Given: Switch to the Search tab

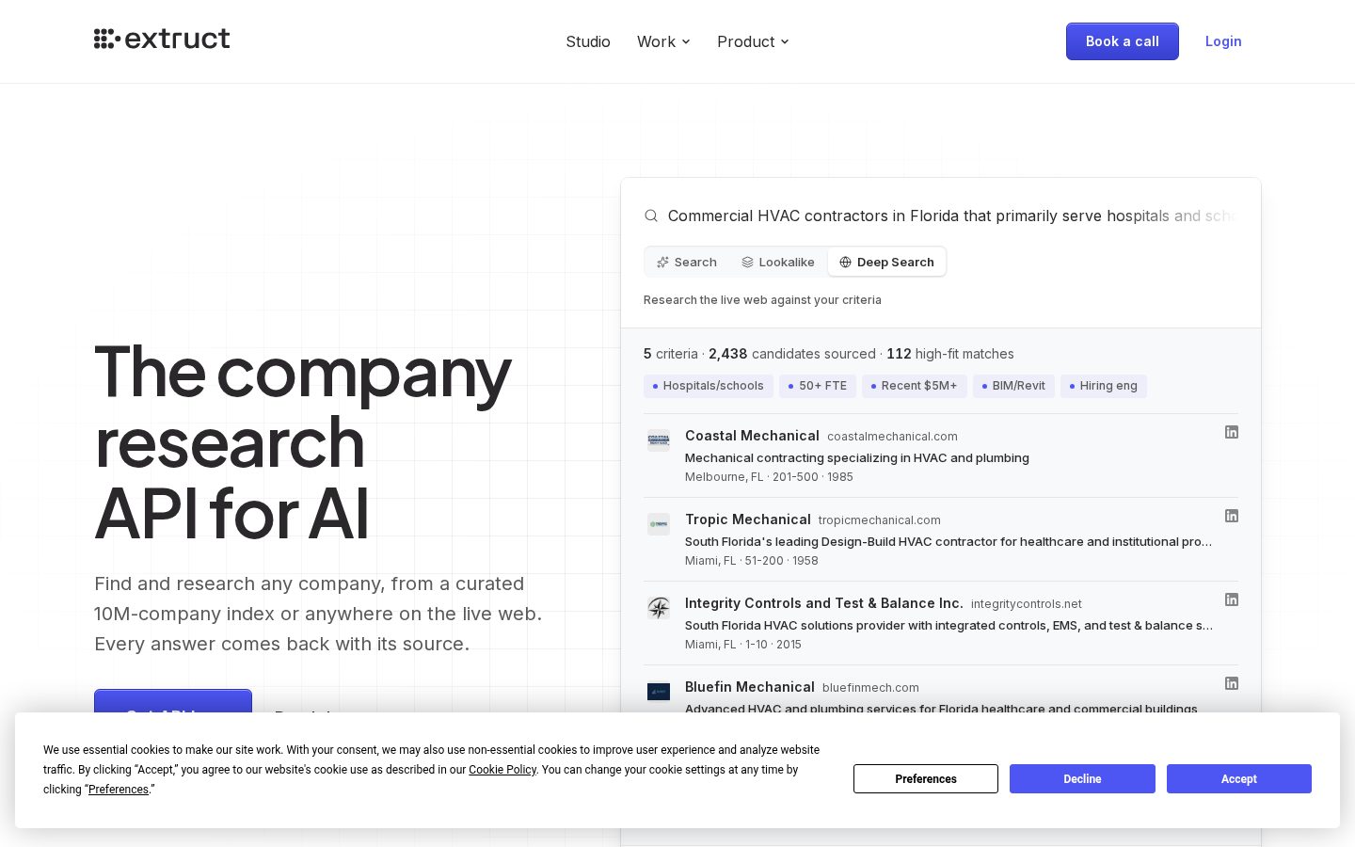Looking at the screenshot, I should tap(687, 262).
